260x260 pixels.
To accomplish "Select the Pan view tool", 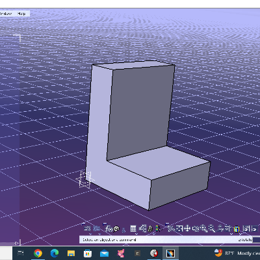I will pyautogui.click(x=187, y=228).
